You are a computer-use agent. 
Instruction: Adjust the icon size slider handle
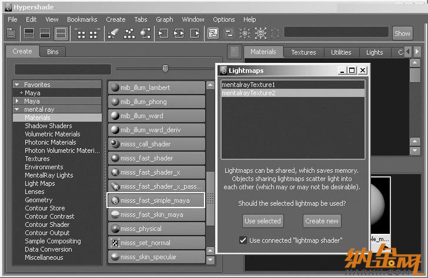tap(165, 69)
